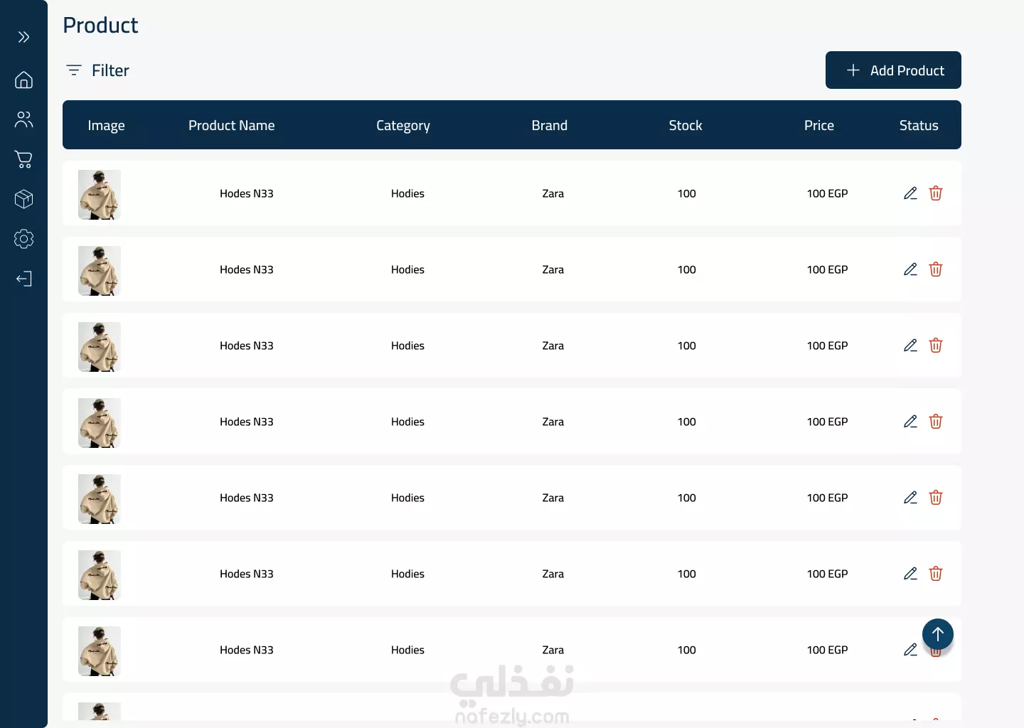The image size is (1024, 728).
Task: Open the third row's hoodie thumbnail
Action: coord(100,347)
